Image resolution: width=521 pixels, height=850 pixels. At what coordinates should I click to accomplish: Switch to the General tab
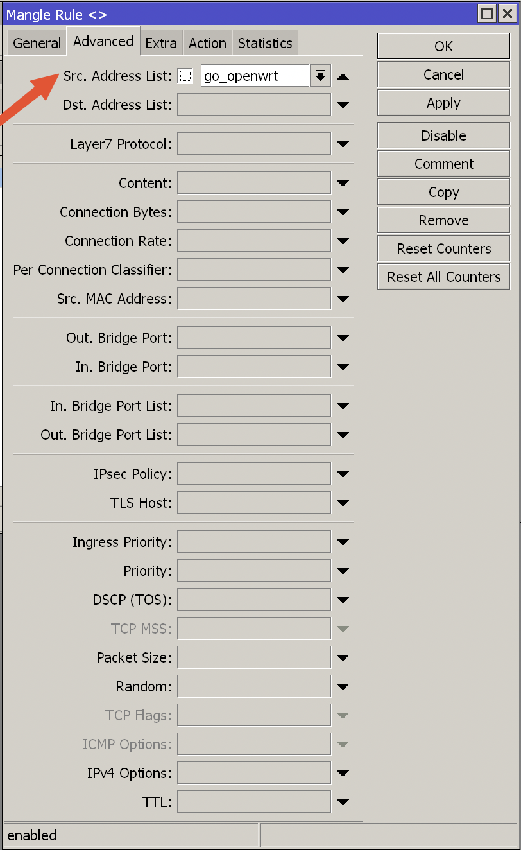tap(37, 44)
